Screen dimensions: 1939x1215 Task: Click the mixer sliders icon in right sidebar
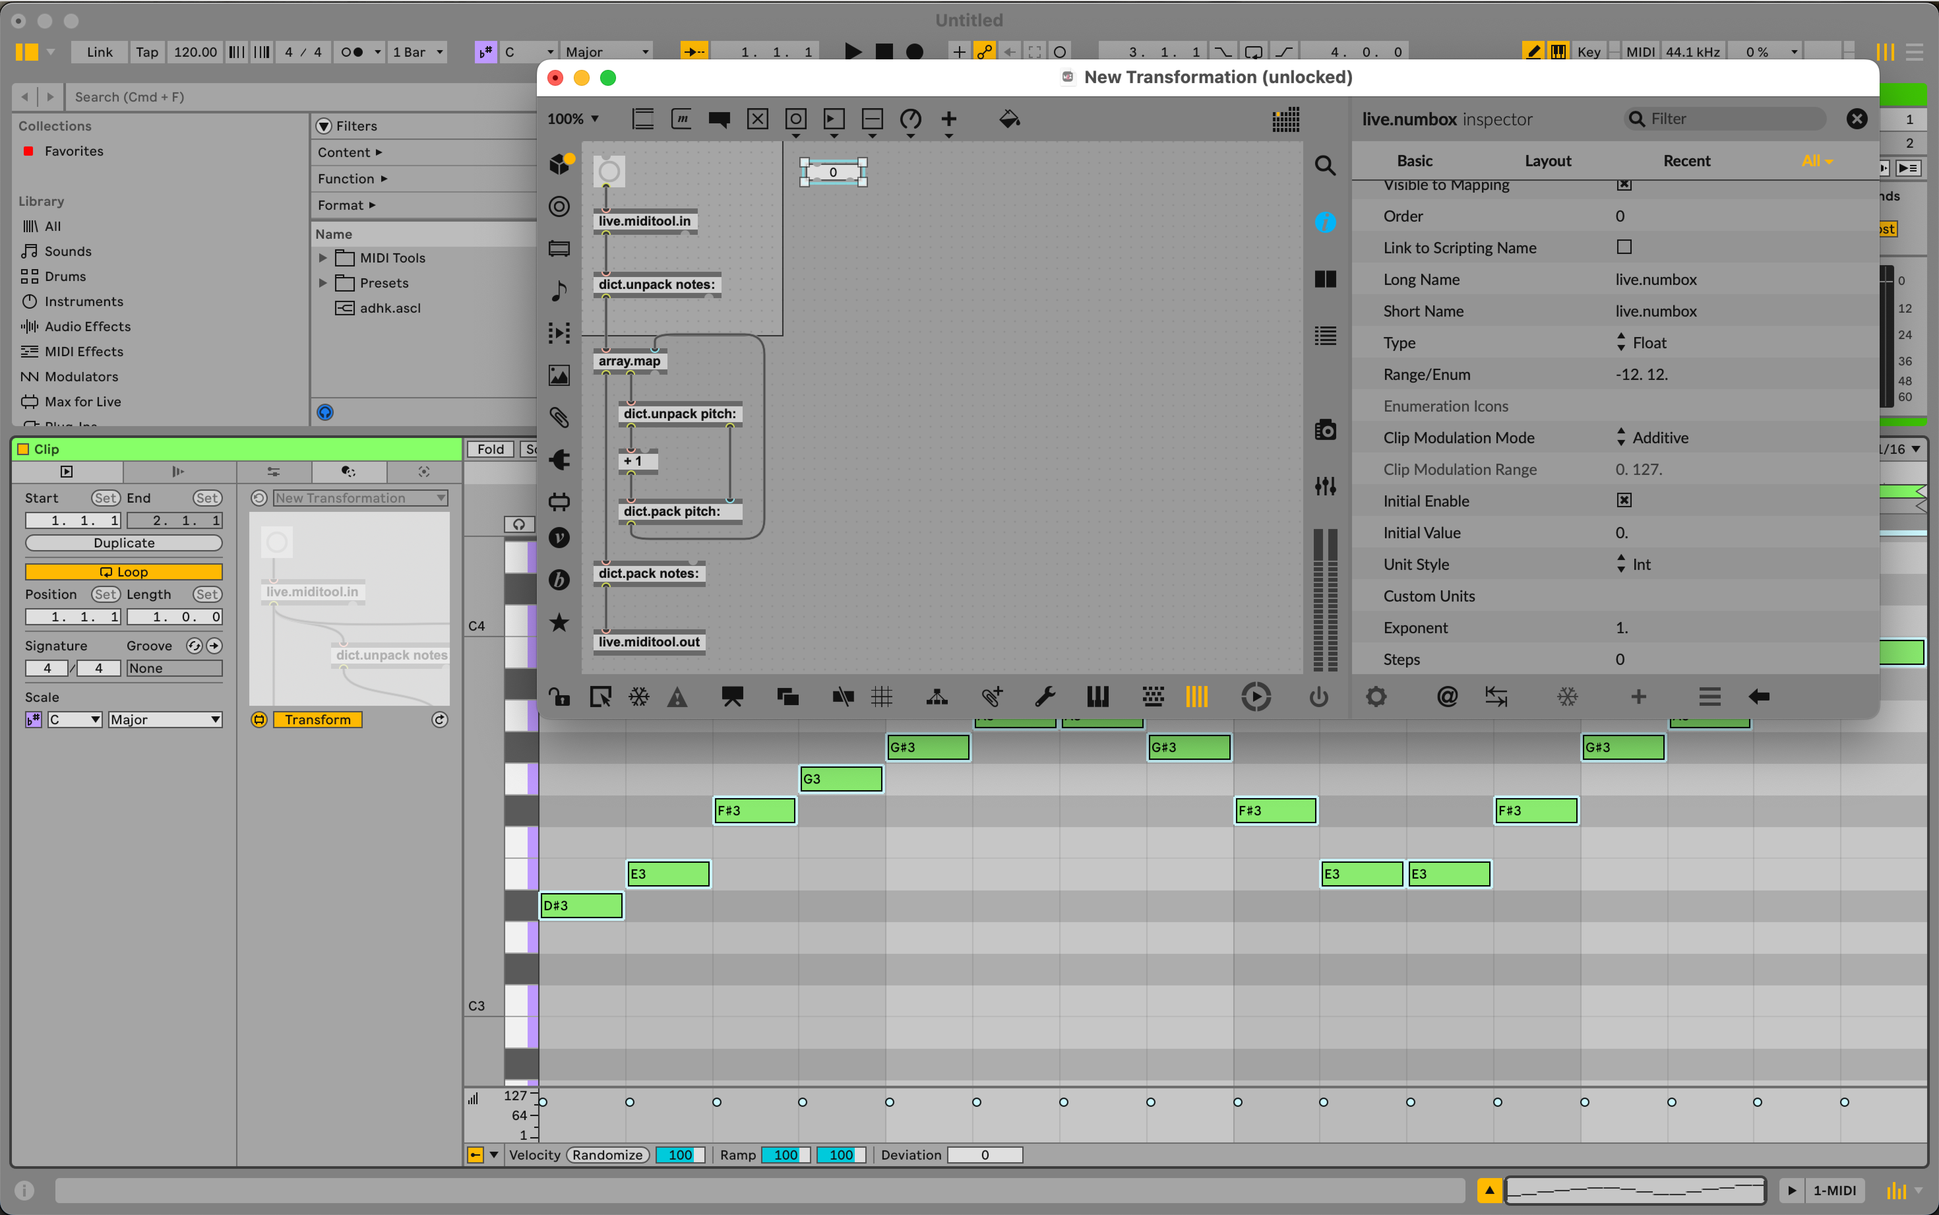[x=1325, y=486]
